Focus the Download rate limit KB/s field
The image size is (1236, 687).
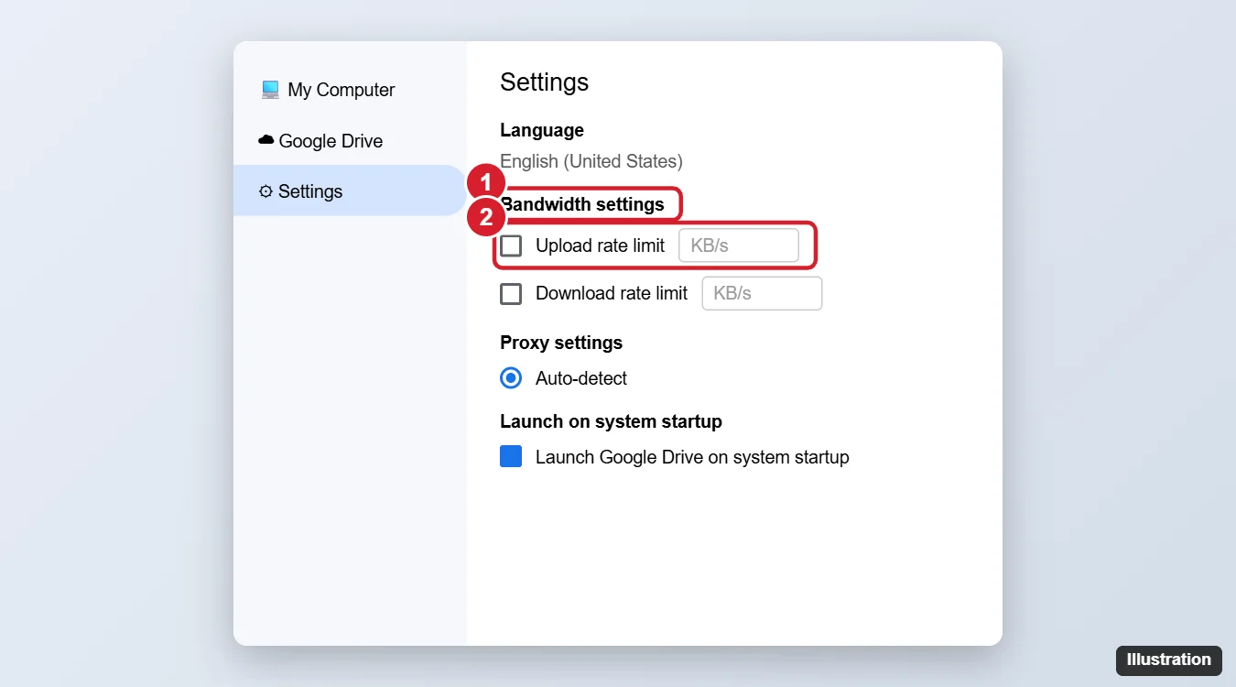(x=762, y=293)
